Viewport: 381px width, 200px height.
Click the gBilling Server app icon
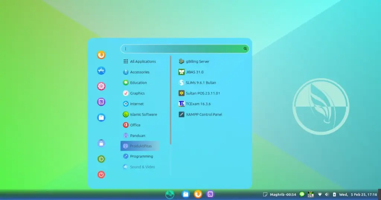coord(182,61)
